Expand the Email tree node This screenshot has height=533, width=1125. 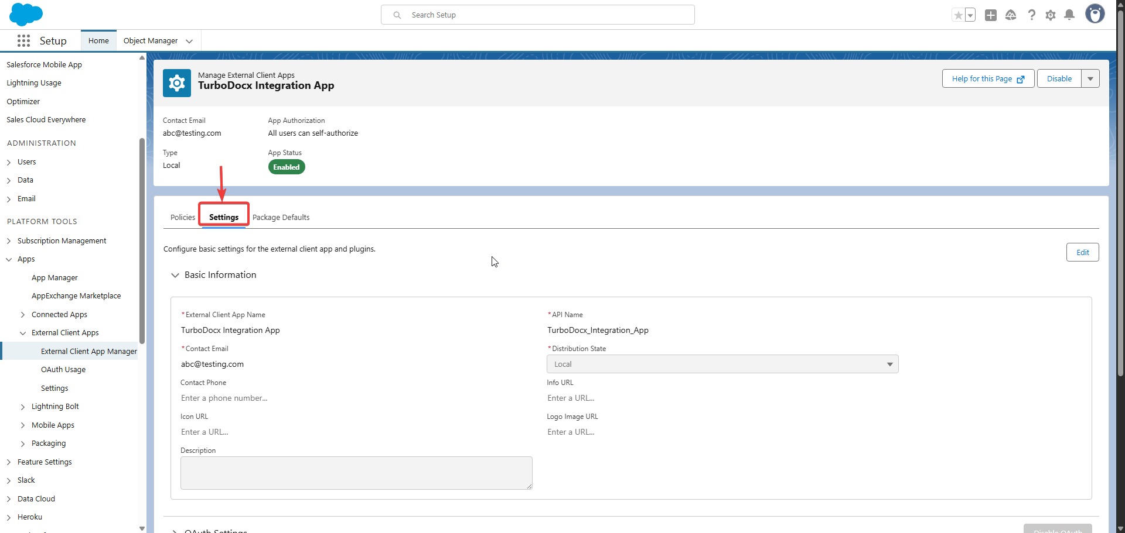9,199
